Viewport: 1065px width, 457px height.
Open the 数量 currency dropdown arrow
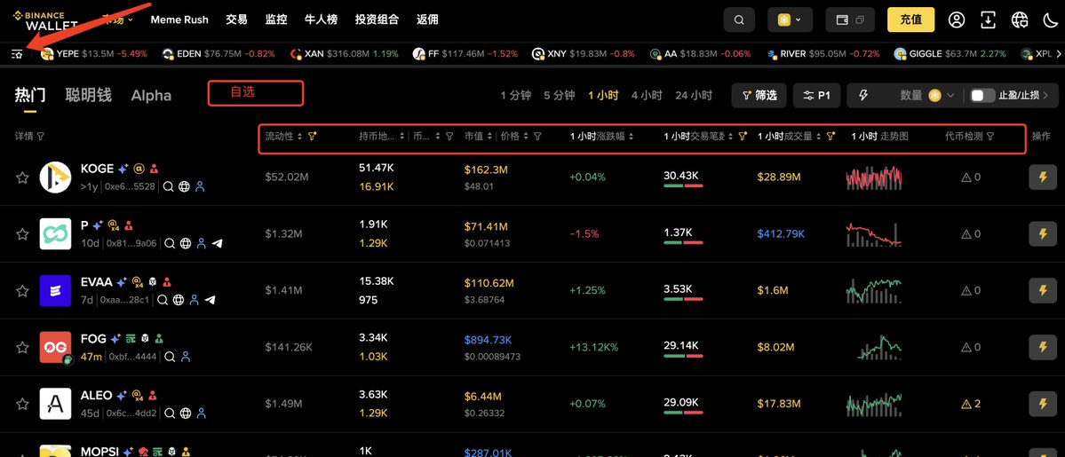(950, 96)
